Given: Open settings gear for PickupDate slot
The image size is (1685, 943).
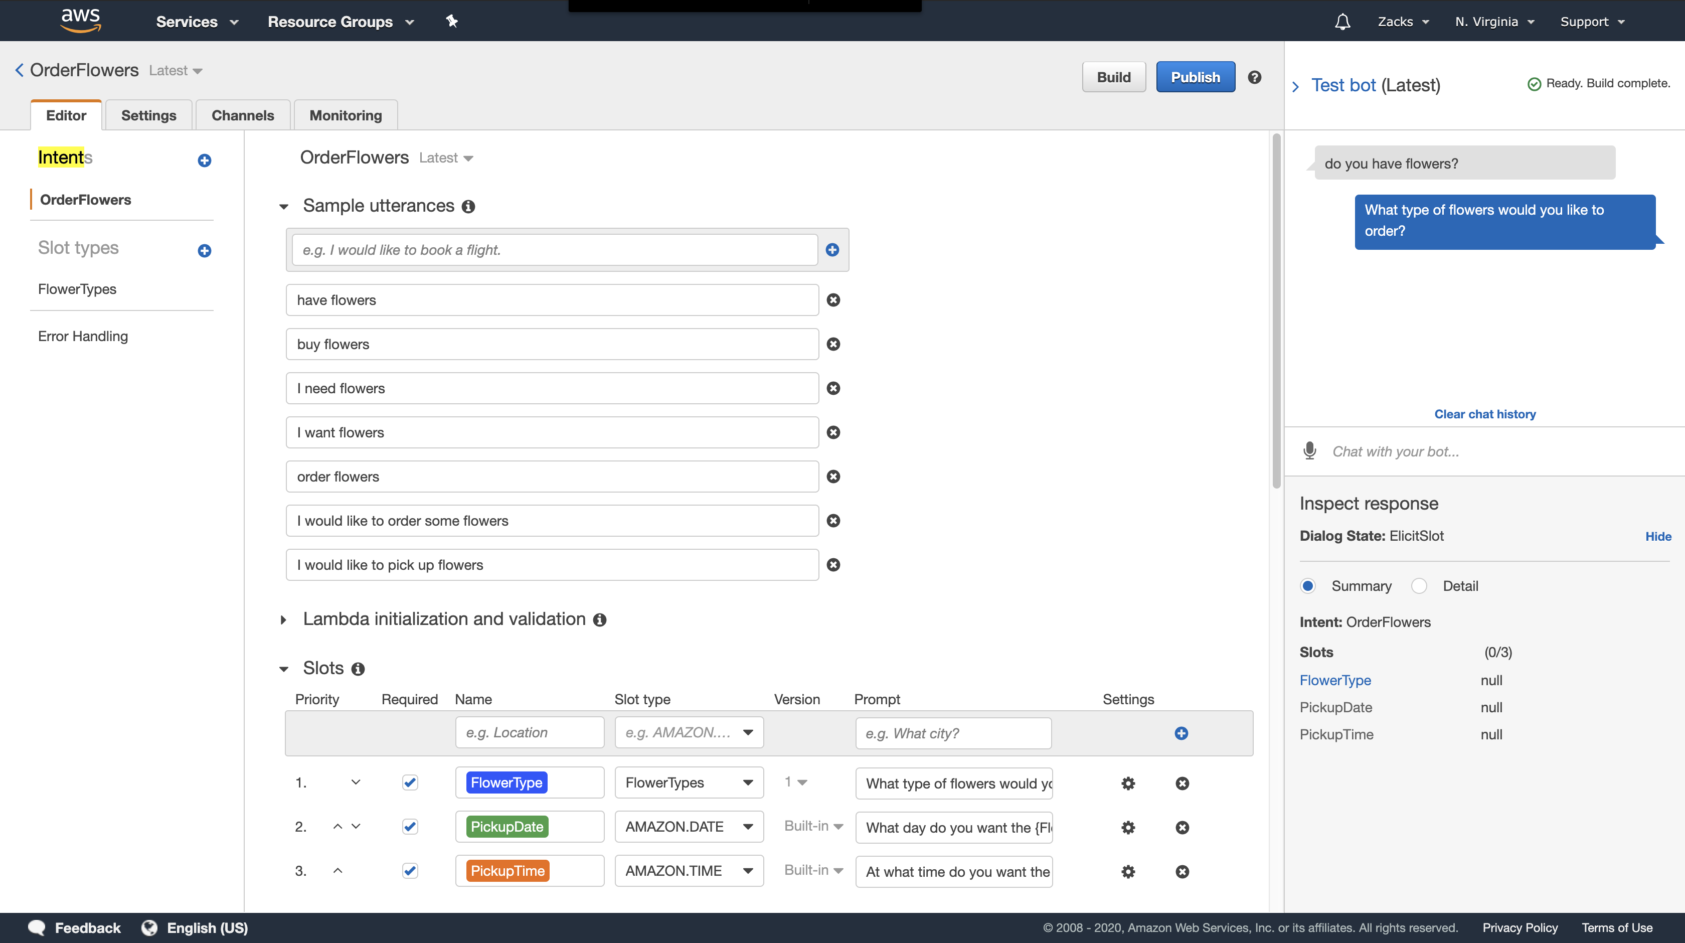Looking at the screenshot, I should [1128, 827].
